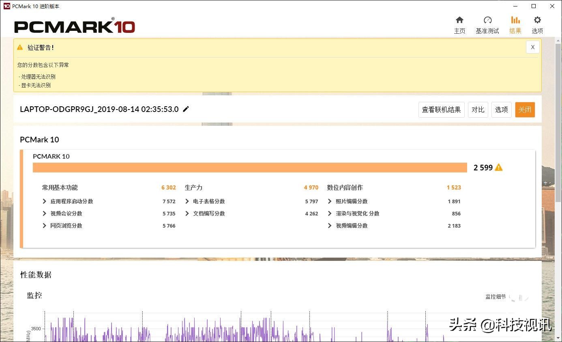Click the result name LAPTOP-ODGPR9GJ_2019-08-14 02:35:53.0
This screenshot has width=562, height=342.
[99, 109]
